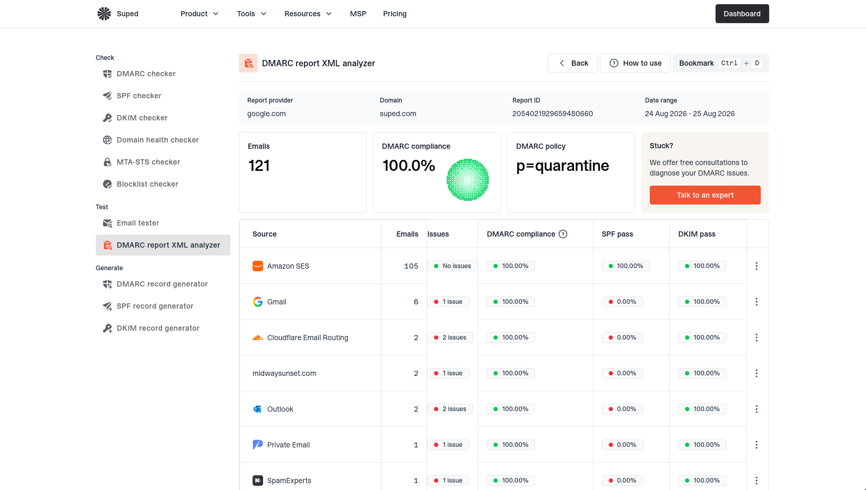
Task: Click the Private Email source icon
Action: point(258,445)
